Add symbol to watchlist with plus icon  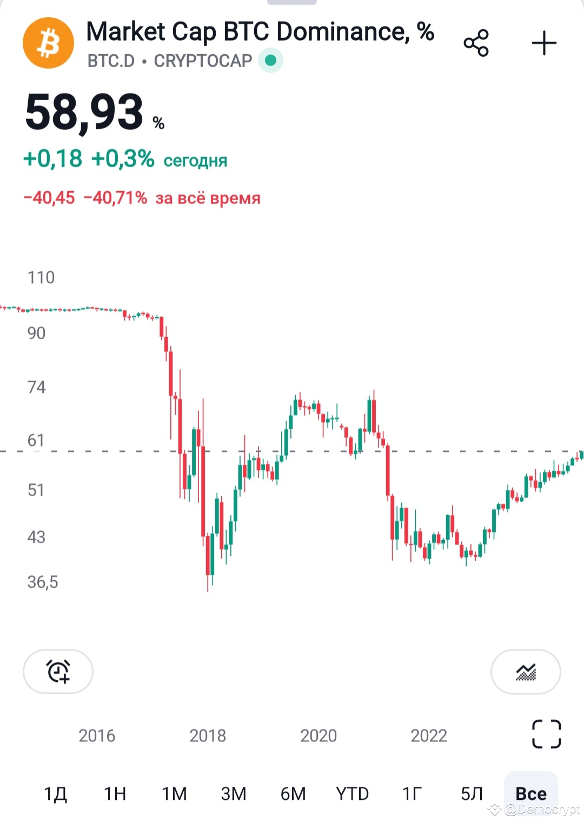pos(544,43)
